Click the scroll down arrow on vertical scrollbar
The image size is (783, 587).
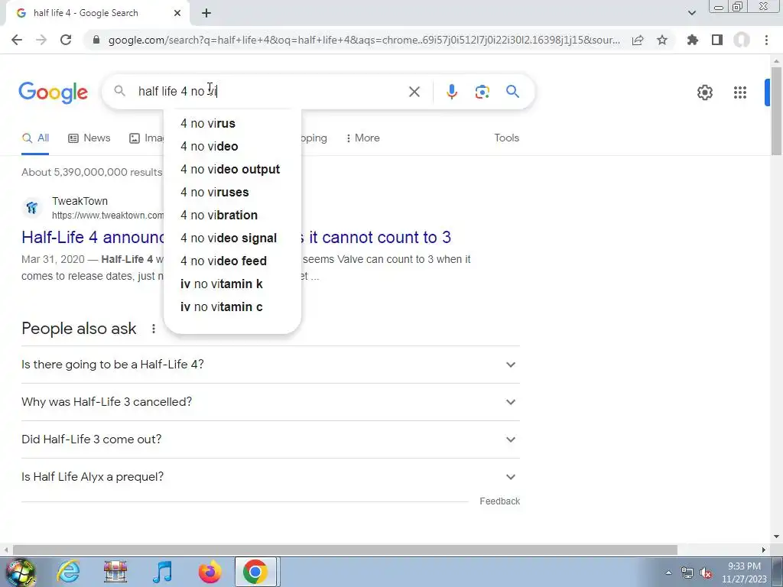tap(776, 537)
